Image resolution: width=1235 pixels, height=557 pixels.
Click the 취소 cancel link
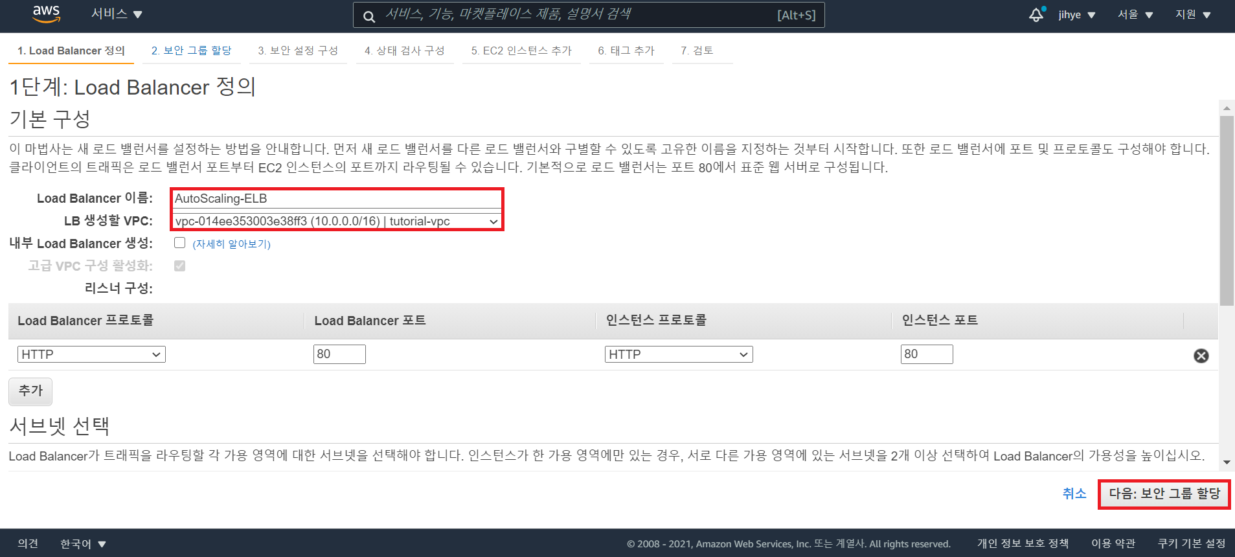coord(1074,494)
